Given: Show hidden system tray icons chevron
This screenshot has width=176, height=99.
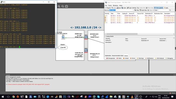Looking at the screenshot, I should (x=150, y=97).
